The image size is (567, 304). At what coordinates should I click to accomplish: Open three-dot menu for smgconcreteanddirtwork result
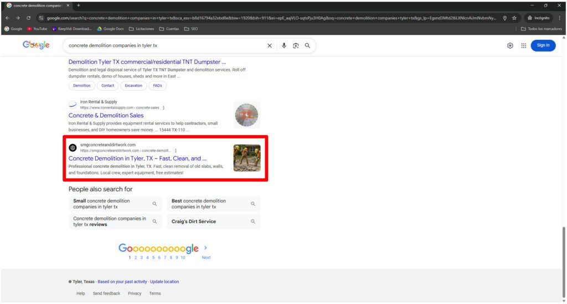pos(176,151)
